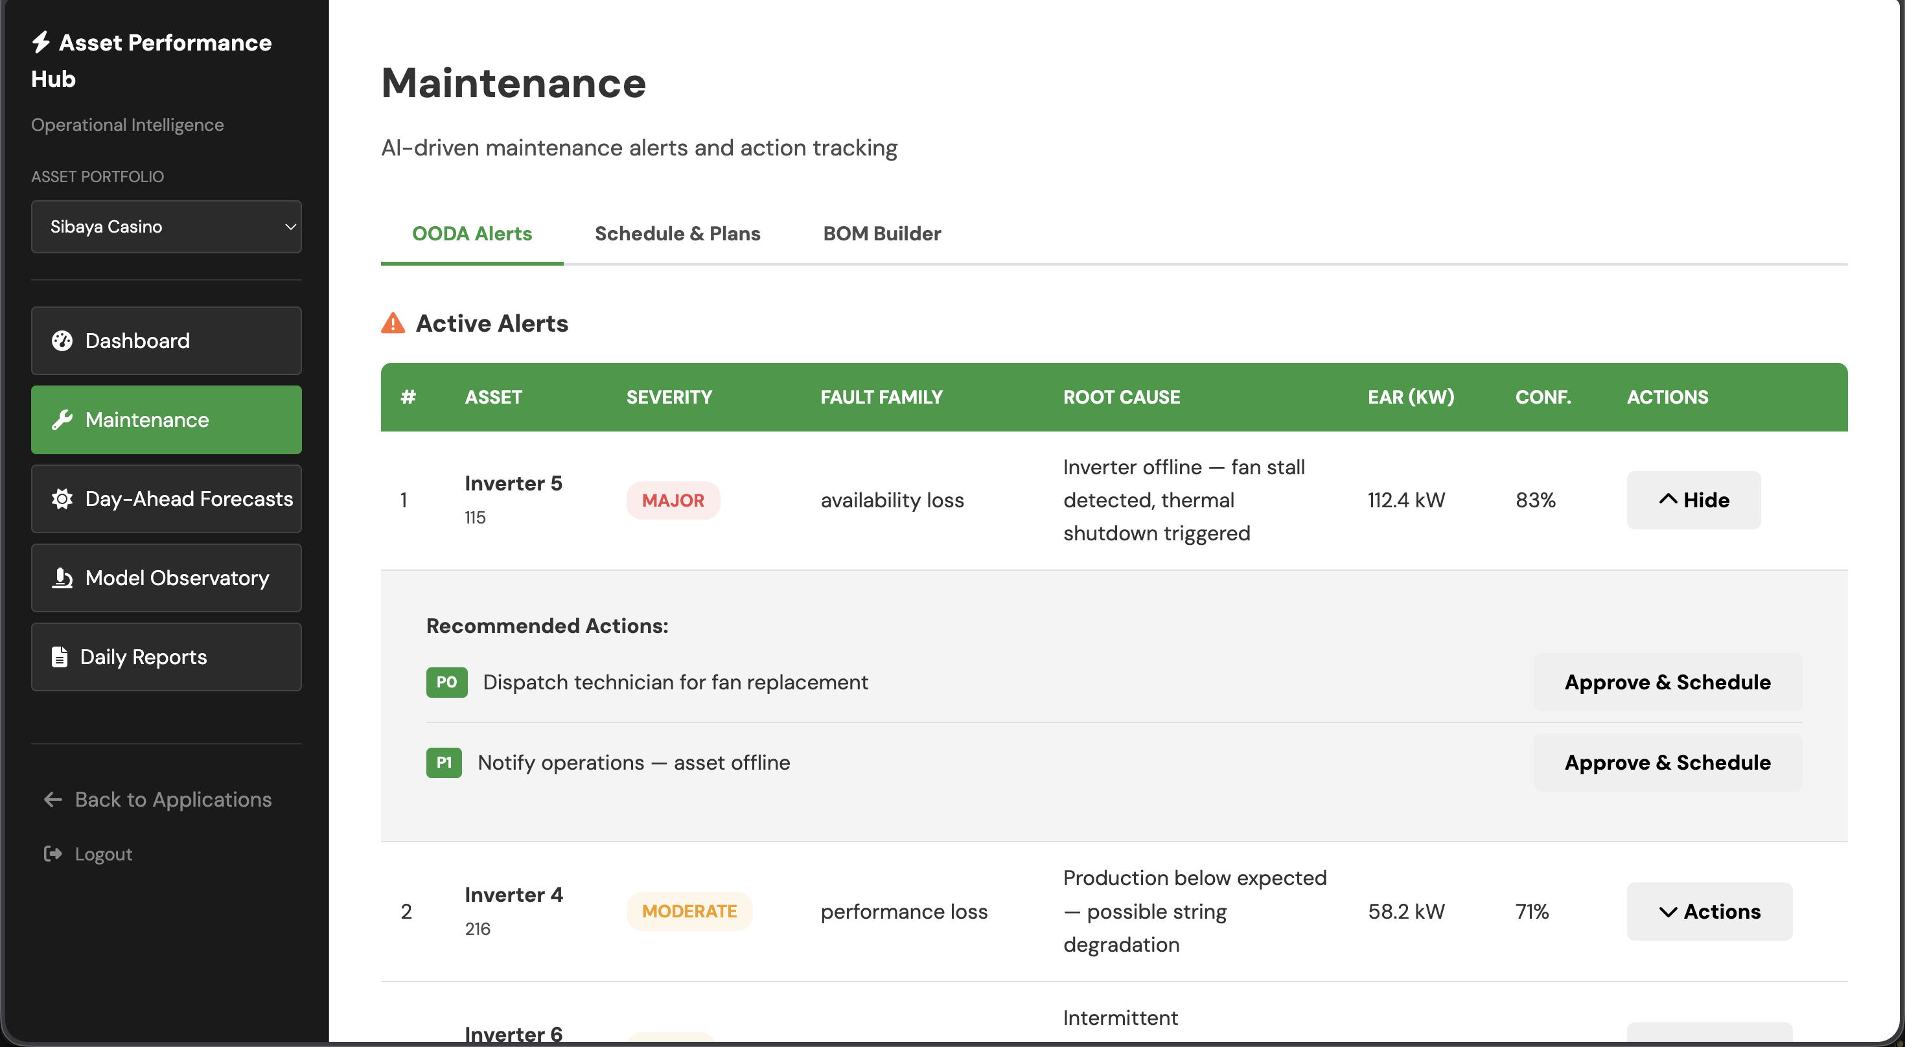Click the orange warning triangle beside Active Alerts
The image size is (1905, 1047).
pos(393,323)
